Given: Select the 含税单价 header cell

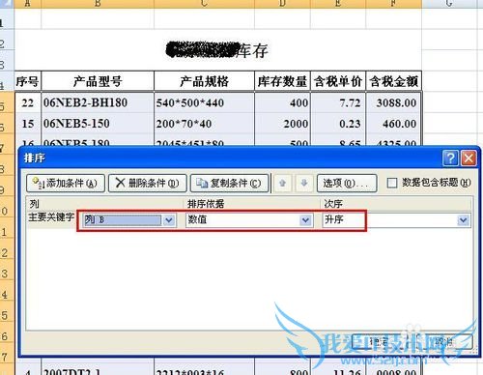Looking at the screenshot, I should point(338,81).
